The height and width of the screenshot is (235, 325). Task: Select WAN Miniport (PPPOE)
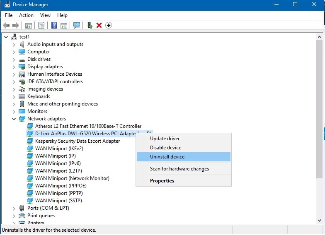pos(61,186)
